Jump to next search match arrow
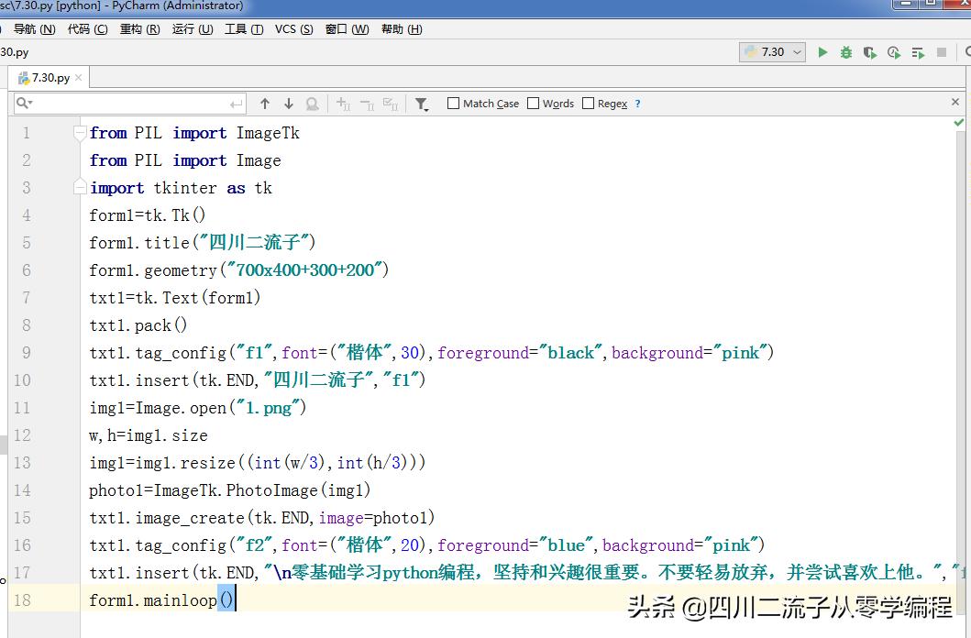 [x=288, y=103]
